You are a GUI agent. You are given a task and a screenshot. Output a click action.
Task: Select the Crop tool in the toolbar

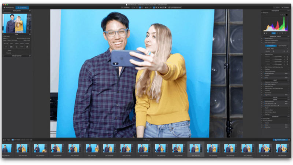tap(153, 7)
